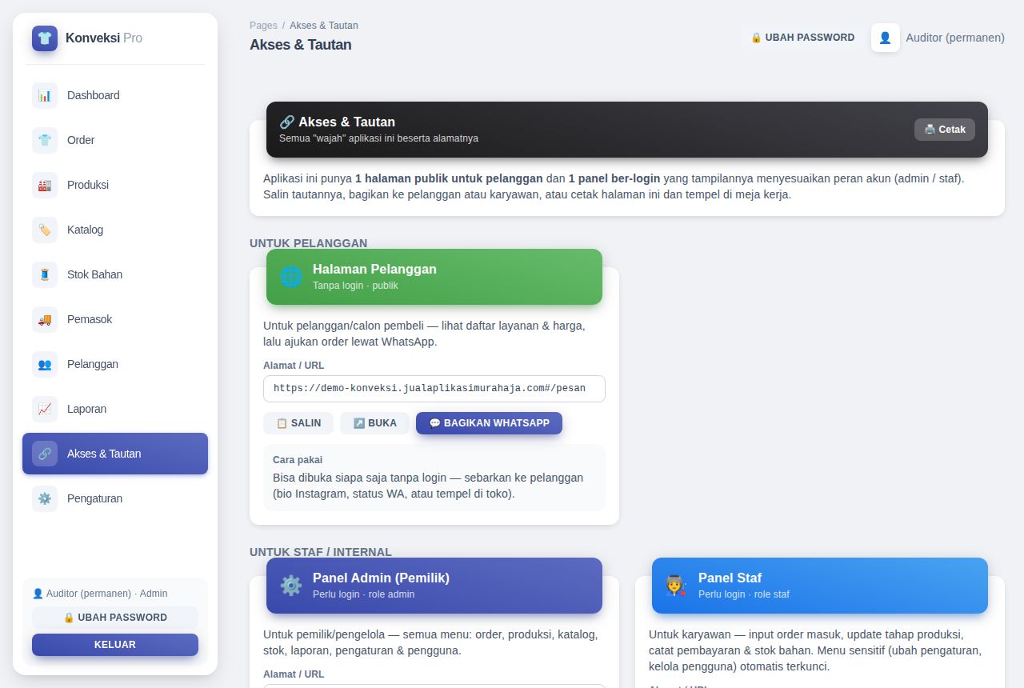
Task: Click the Pelanggan people icon
Action: pos(45,364)
